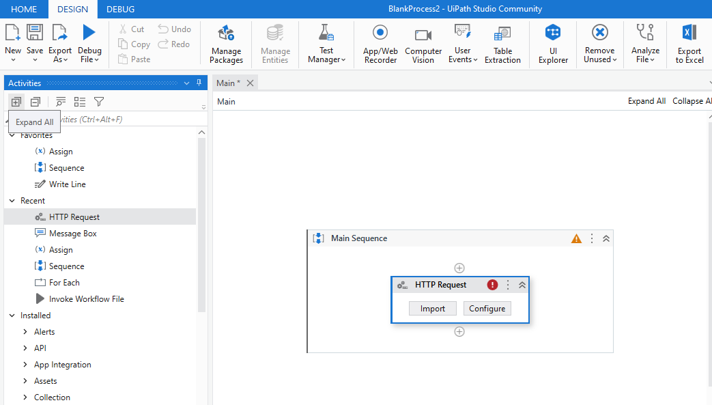Viewport: 712px width, 405px height.
Task: Click the group-by icon in Activities toolbar
Action: tap(60, 102)
